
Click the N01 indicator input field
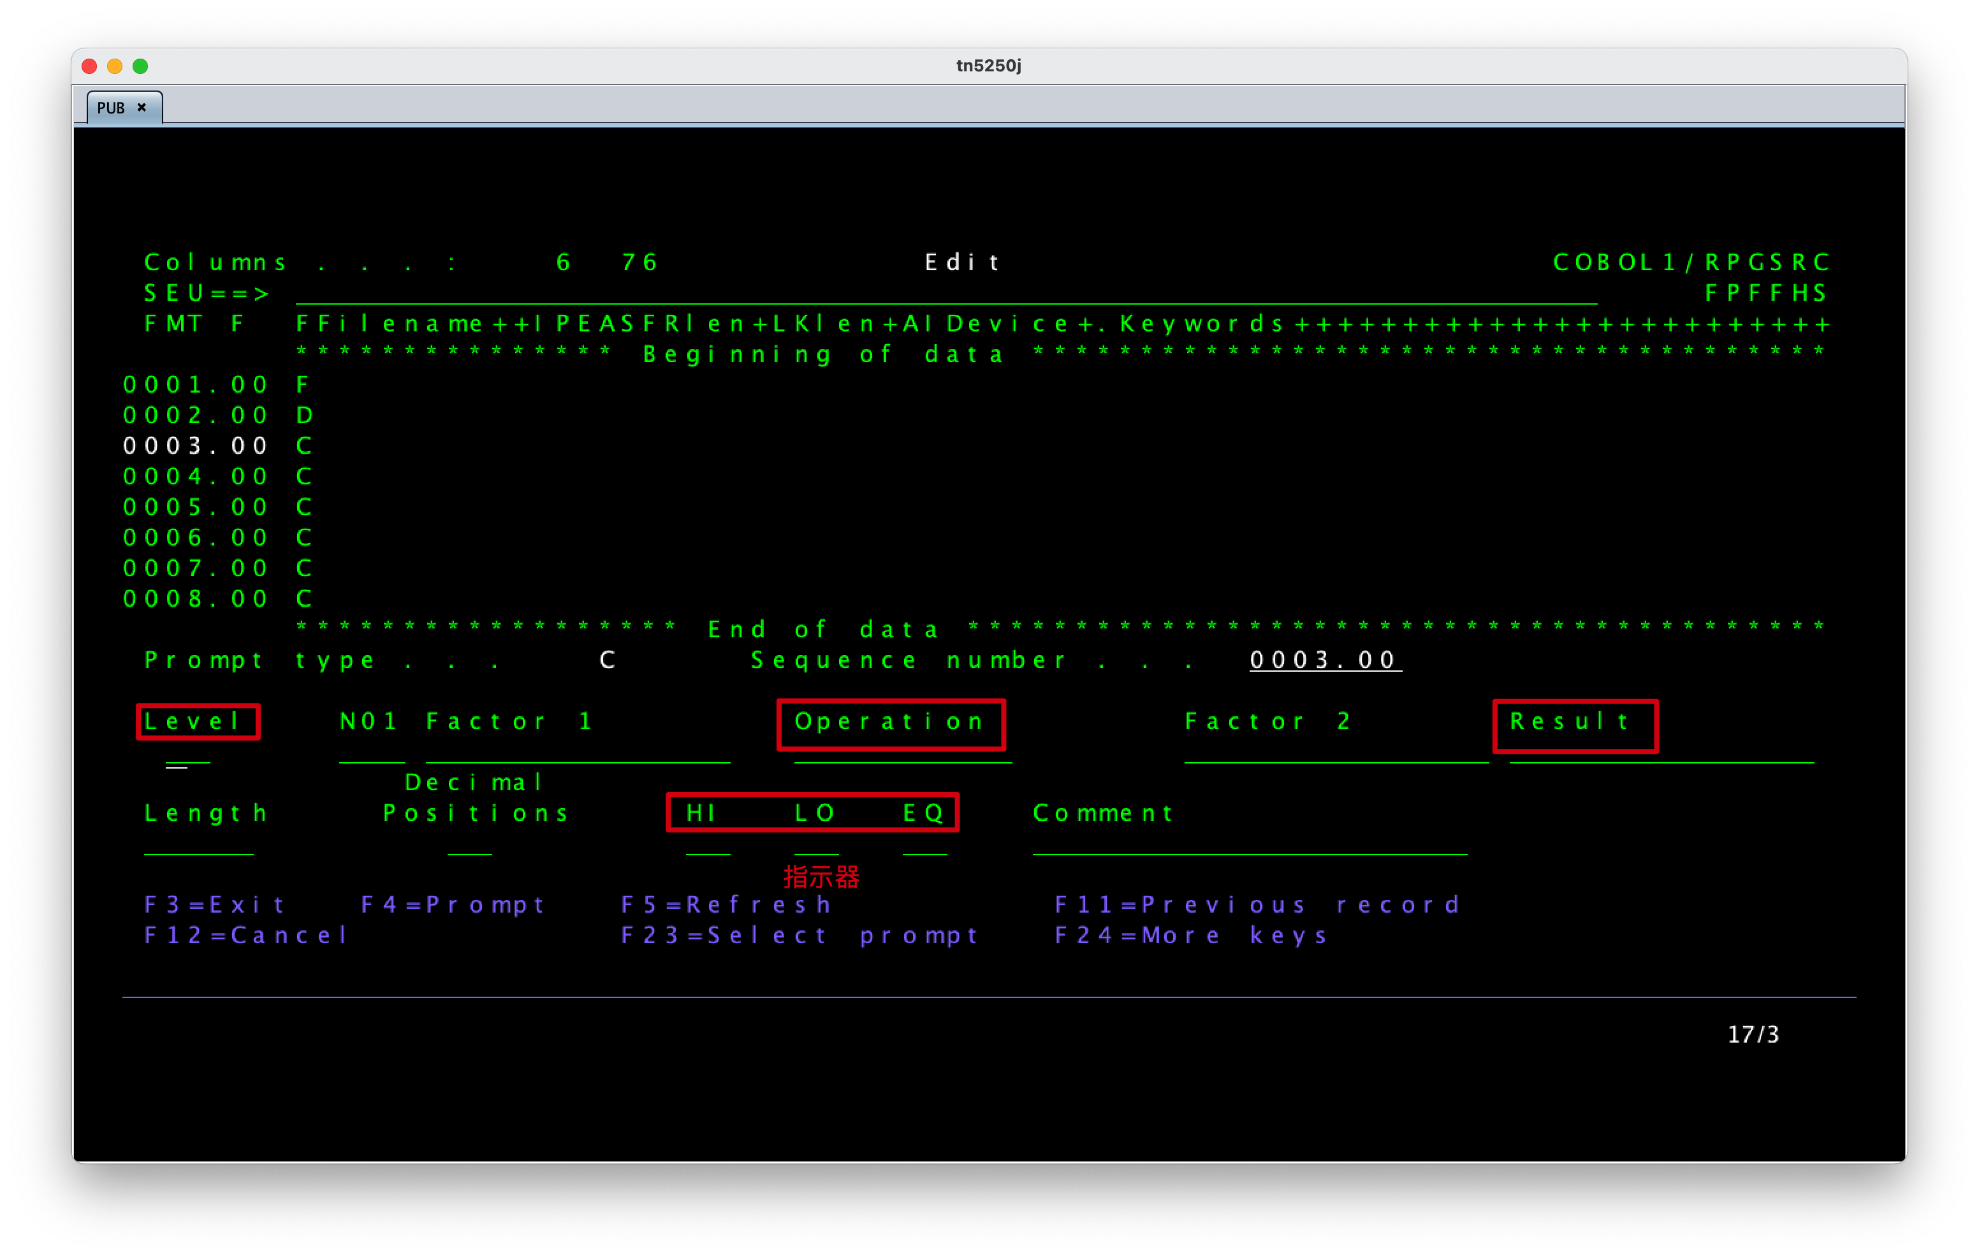coord(372,753)
